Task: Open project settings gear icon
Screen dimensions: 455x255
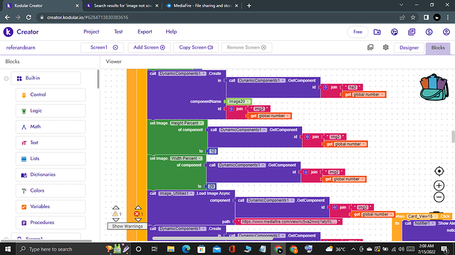Action: pyautogui.click(x=386, y=47)
